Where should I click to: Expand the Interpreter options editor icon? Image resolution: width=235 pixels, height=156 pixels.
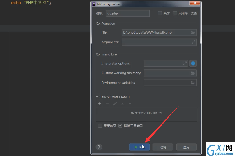point(185,64)
